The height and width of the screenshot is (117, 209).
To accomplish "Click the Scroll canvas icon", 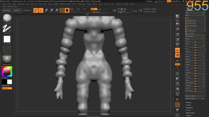I will point(177,24).
